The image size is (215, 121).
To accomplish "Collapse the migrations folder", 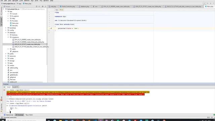I will tap(8, 37).
